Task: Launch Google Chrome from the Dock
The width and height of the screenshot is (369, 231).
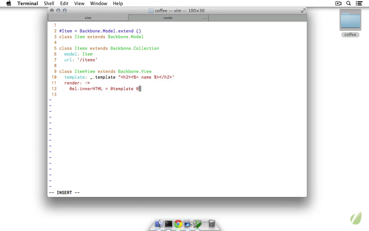Action: pos(178,224)
